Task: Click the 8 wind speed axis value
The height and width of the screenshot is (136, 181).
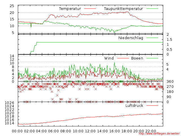Action: 13,67
